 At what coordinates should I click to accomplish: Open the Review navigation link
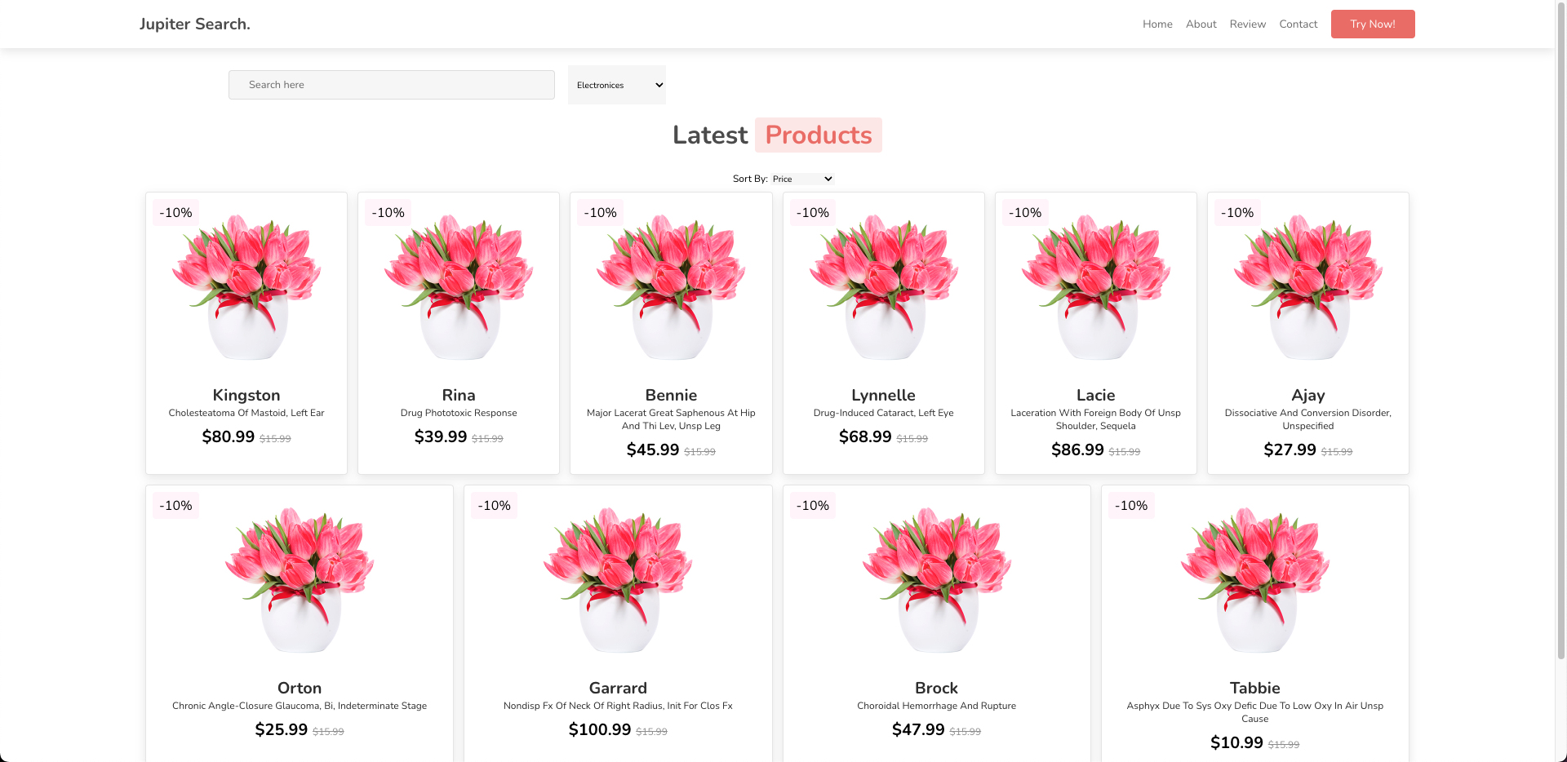pos(1247,24)
